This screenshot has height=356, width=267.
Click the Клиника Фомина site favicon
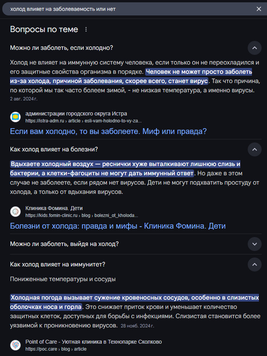point(15,211)
